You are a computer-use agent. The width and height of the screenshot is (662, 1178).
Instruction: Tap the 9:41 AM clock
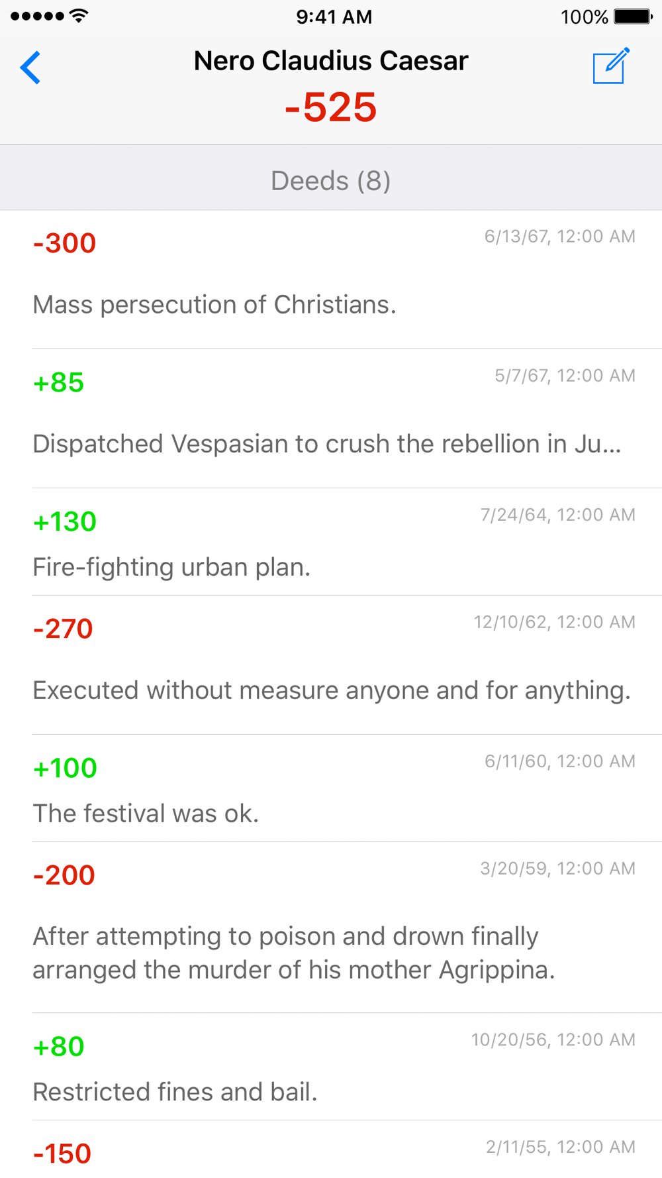tap(334, 17)
